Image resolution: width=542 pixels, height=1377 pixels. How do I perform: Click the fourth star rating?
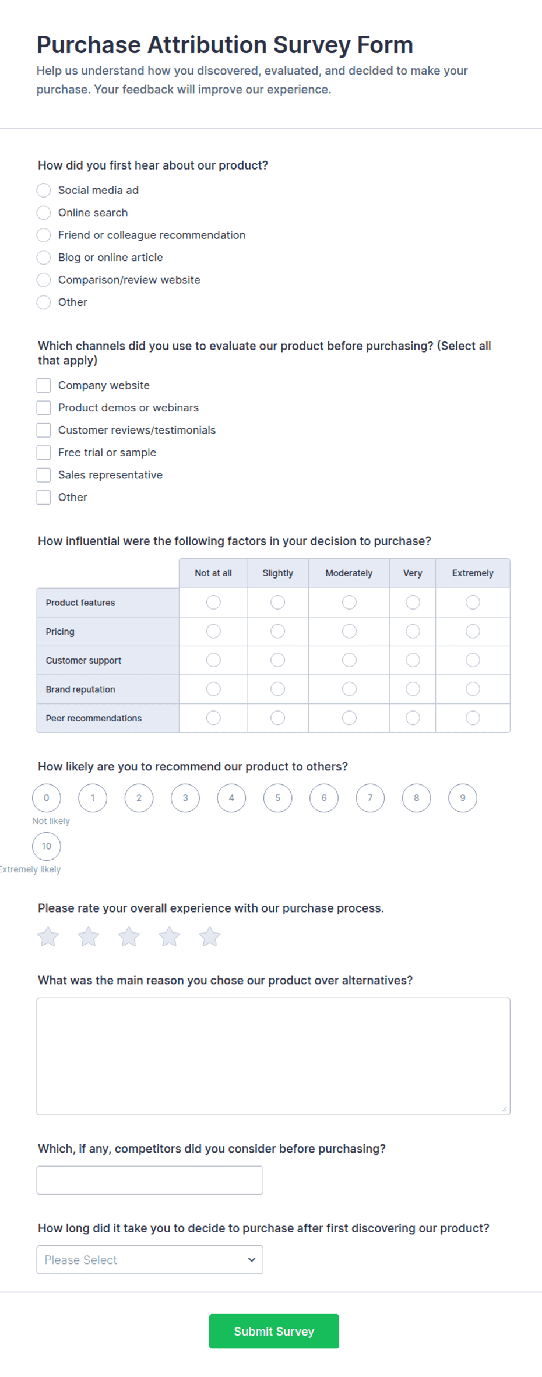(169, 936)
